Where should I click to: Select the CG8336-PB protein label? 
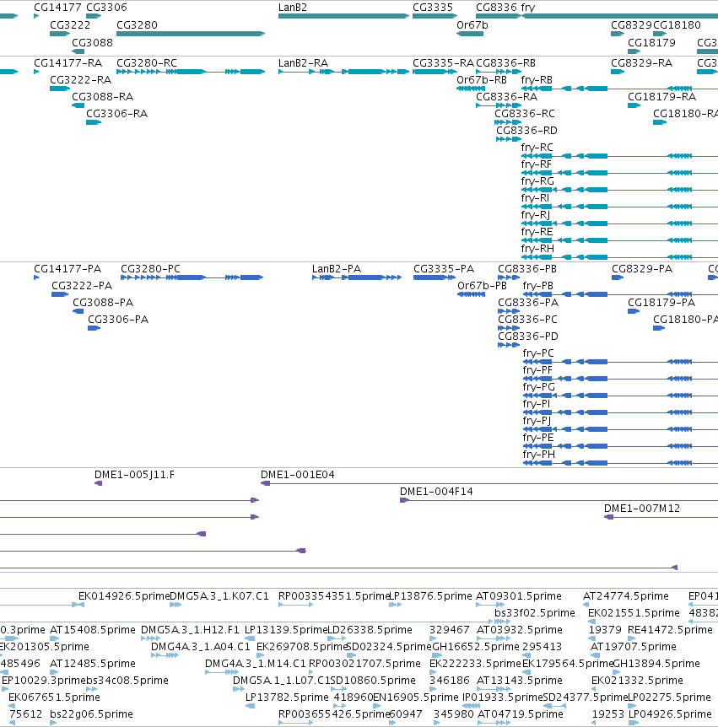click(x=527, y=269)
